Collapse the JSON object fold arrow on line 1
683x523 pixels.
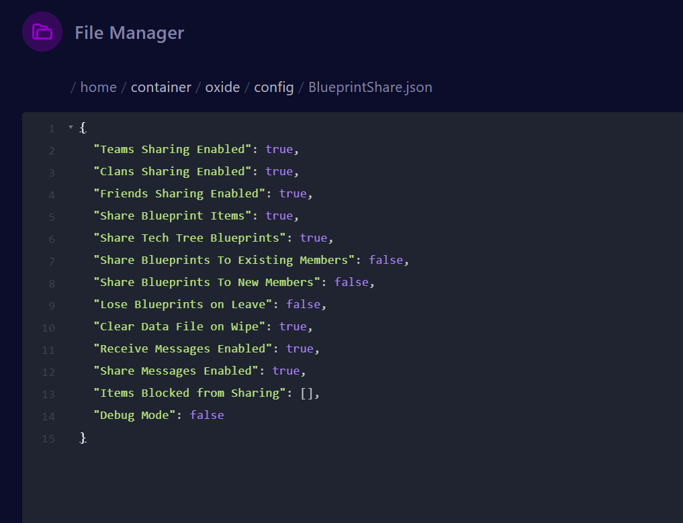(71, 127)
